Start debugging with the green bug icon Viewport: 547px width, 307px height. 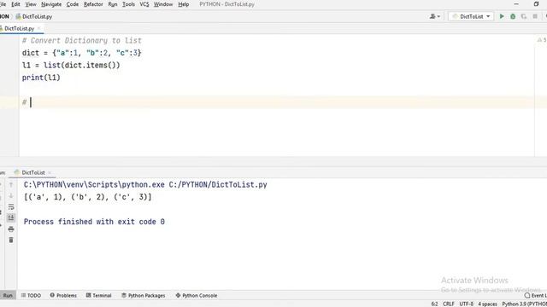(x=513, y=16)
